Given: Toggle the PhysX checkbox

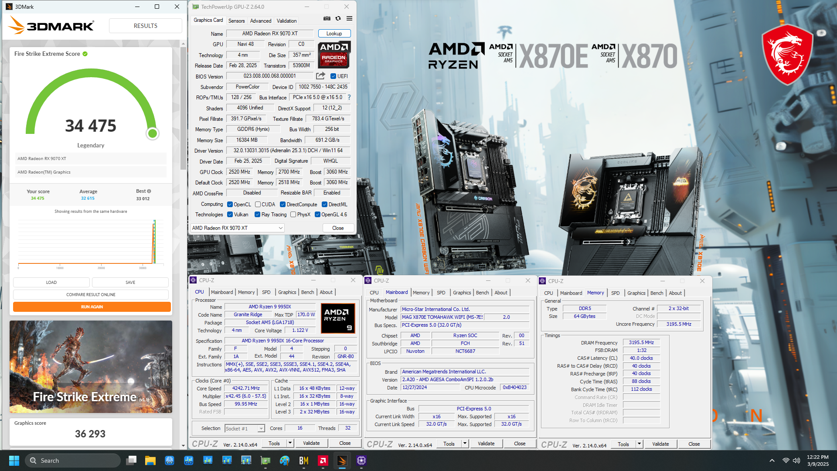Looking at the screenshot, I should 293,214.
